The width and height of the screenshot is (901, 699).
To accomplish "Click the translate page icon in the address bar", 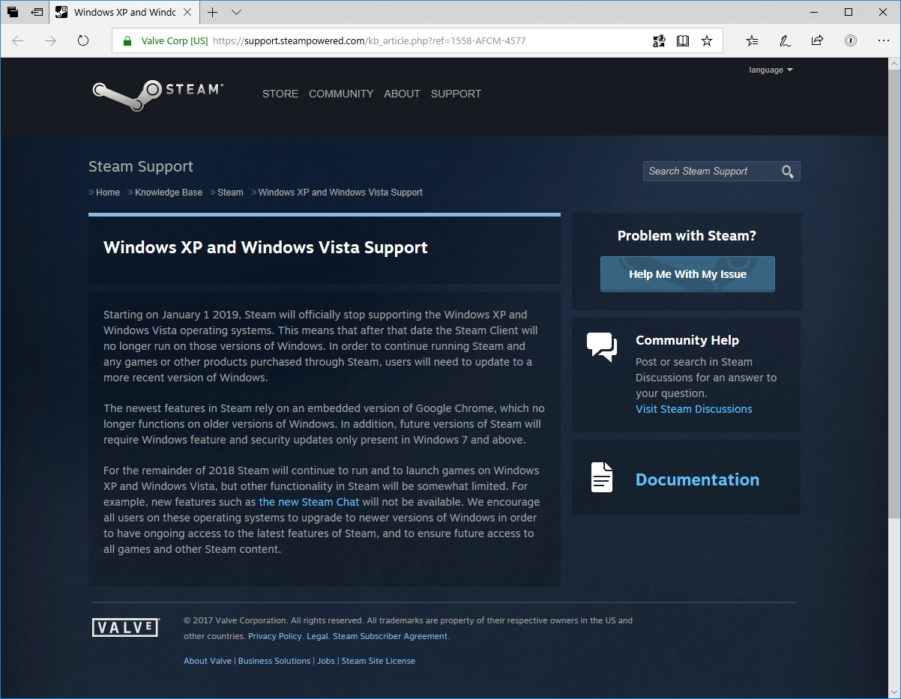I will [x=658, y=40].
